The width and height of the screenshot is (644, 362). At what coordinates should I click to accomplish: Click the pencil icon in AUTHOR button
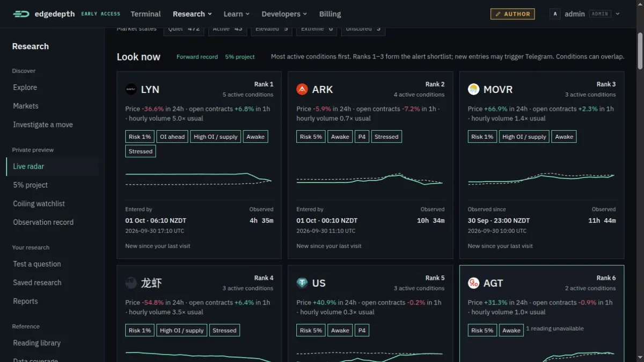tap(498, 14)
